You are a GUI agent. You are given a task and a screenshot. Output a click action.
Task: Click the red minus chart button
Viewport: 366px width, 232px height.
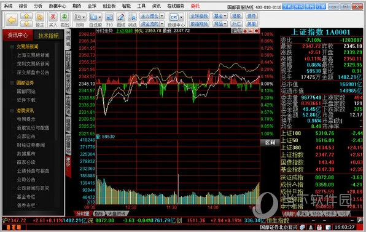251,31
